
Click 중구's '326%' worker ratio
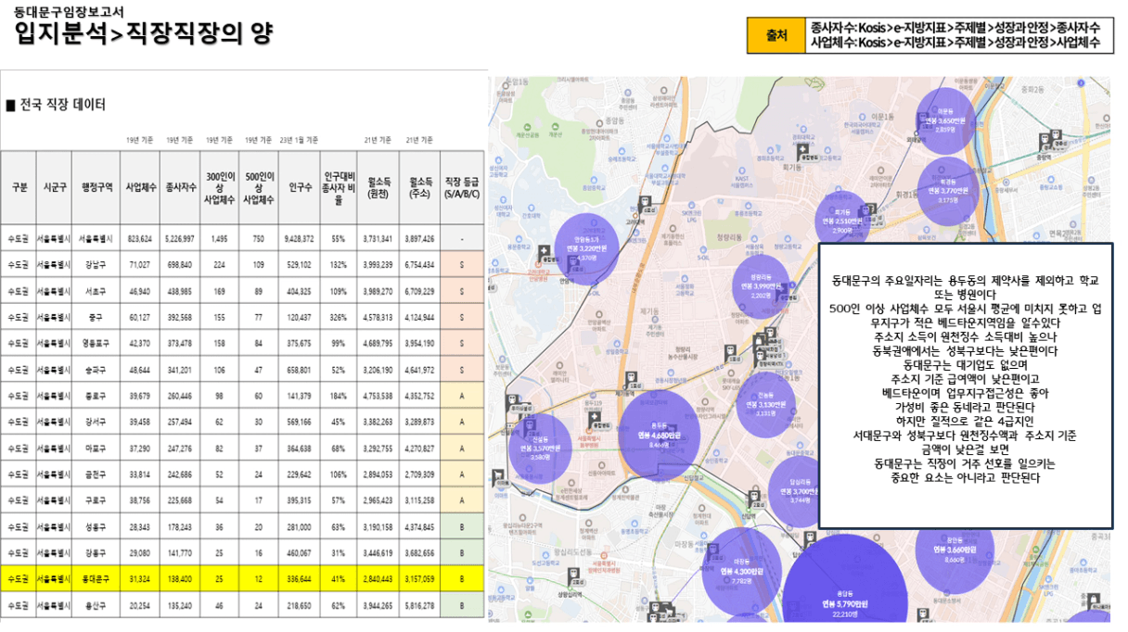click(x=339, y=318)
